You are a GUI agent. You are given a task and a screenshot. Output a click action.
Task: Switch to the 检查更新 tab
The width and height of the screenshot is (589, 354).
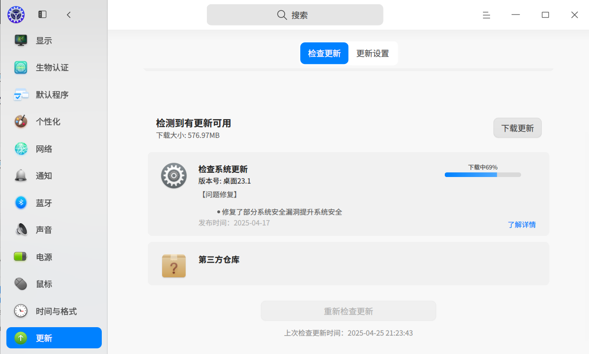click(324, 53)
